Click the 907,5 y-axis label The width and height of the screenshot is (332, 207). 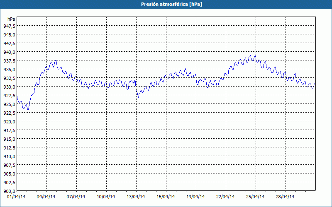click(9, 165)
